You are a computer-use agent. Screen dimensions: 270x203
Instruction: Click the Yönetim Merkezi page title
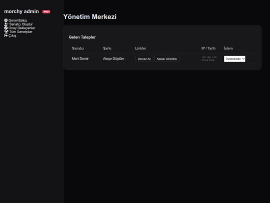click(x=90, y=17)
